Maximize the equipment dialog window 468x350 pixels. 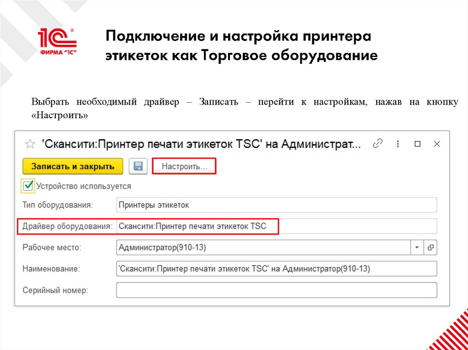click(x=418, y=144)
